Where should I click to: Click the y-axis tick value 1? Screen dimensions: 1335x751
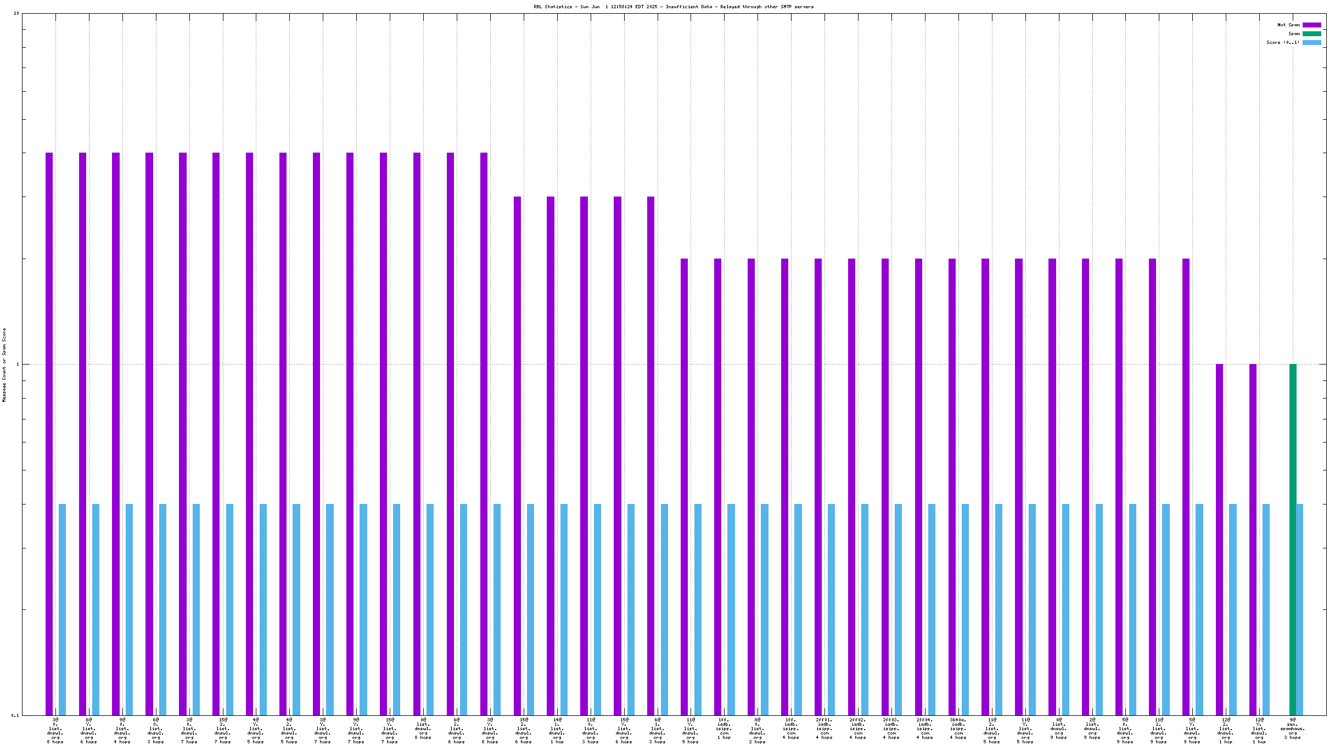tap(18, 364)
